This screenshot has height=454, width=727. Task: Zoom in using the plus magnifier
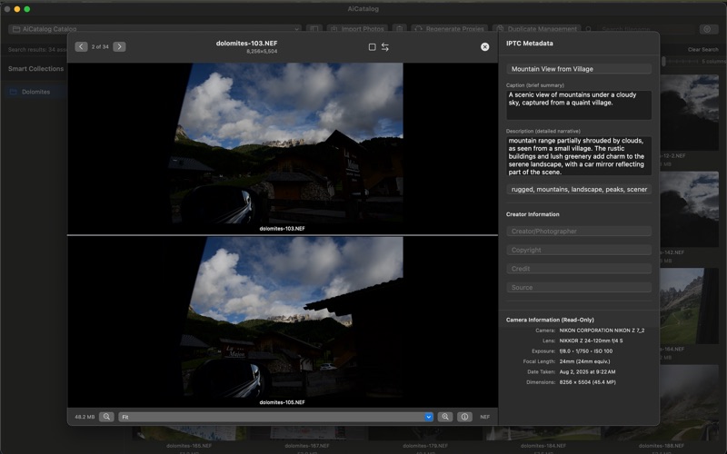[445, 417]
